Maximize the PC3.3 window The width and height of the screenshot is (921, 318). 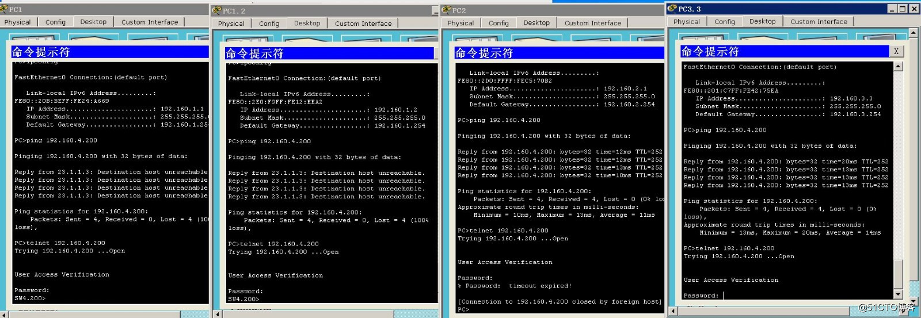pyautogui.click(x=902, y=9)
